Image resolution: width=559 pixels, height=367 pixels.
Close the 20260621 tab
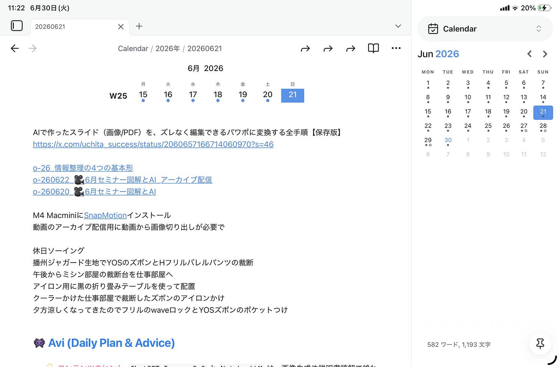tap(121, 26)
